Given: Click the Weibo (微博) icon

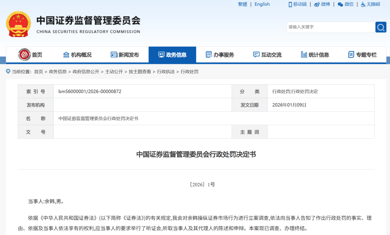Looking at the screenshot, I should coord(317,4).
